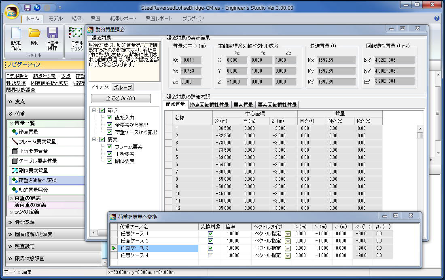Open the ES application menu orb
This screenshot has width=445, height=280.
(12, 13)
